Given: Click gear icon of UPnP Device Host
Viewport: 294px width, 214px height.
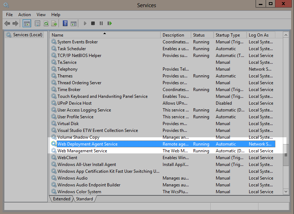Looking at the screenshot, I should tap(54, 103).
